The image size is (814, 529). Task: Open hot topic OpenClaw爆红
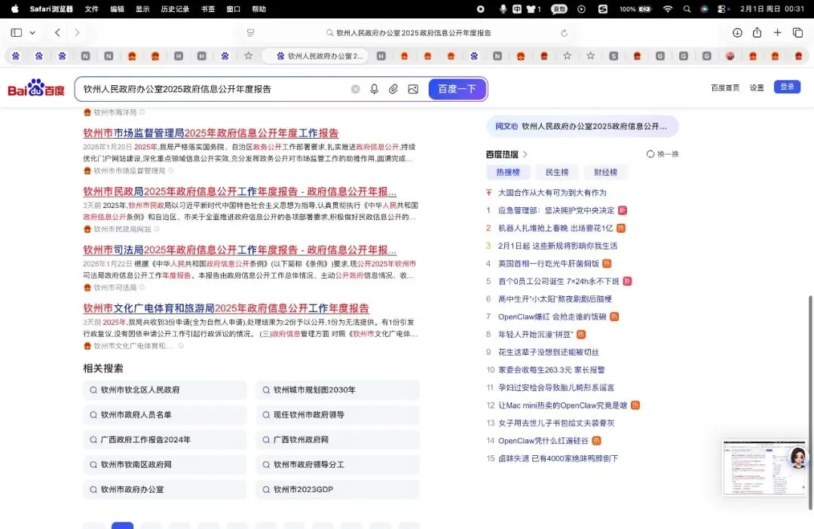(x=552, y=316)
